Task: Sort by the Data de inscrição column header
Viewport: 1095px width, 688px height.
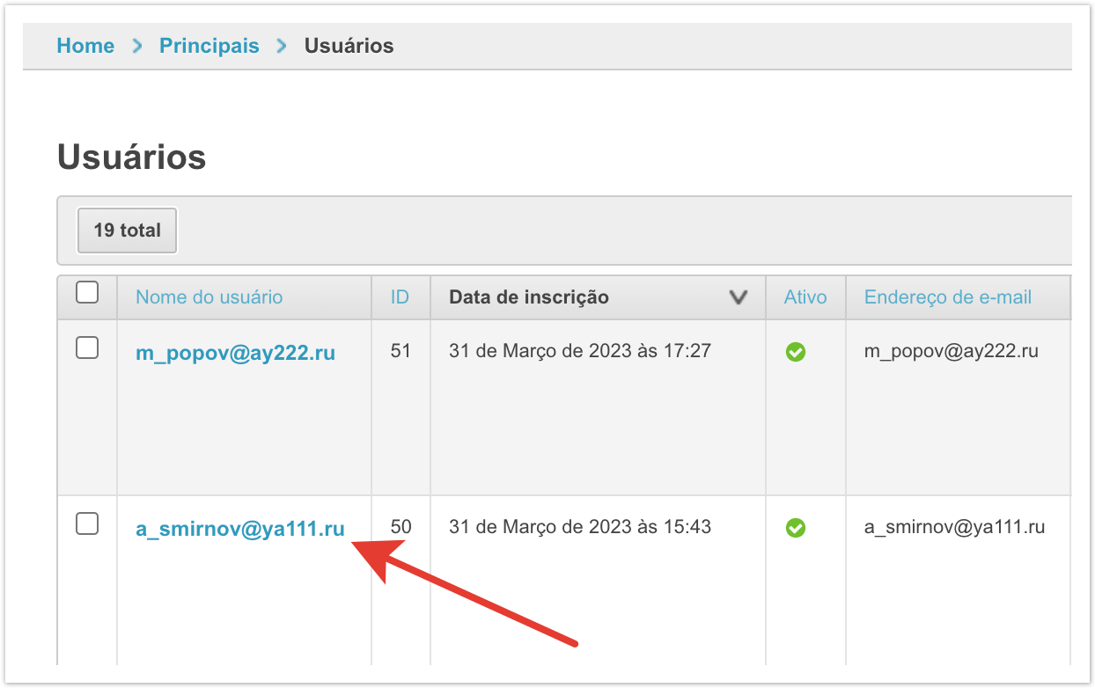Action: tap(529, 297)
